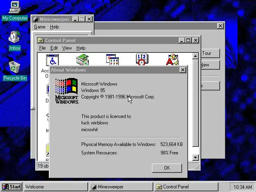Click the Control Panel scrollbar up arrow
The height and width of the screenshot is (192, 256).
(x=196, y=56)
